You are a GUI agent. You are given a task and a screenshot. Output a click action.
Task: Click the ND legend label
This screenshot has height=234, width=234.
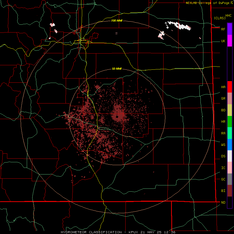click(x=223, y=203)
